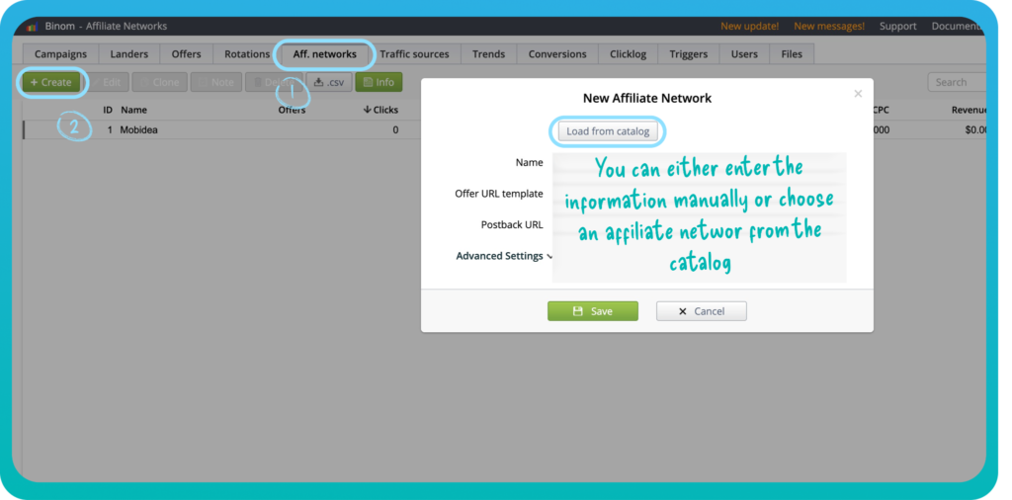Switch to the Users tab

point(744,54)
